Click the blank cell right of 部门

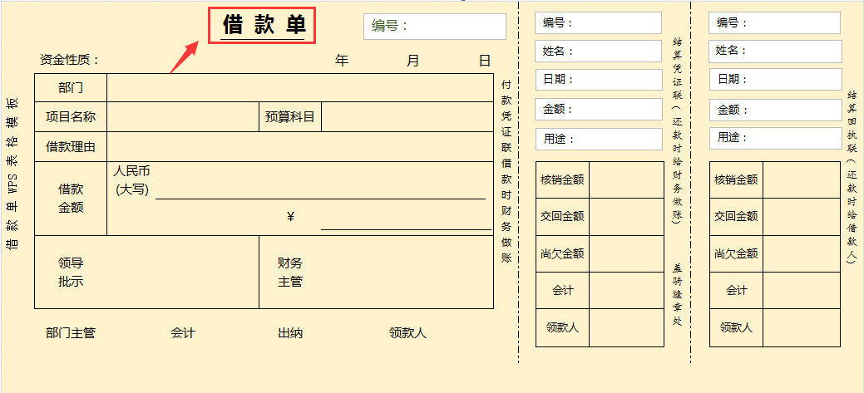(x=300, y=87)
